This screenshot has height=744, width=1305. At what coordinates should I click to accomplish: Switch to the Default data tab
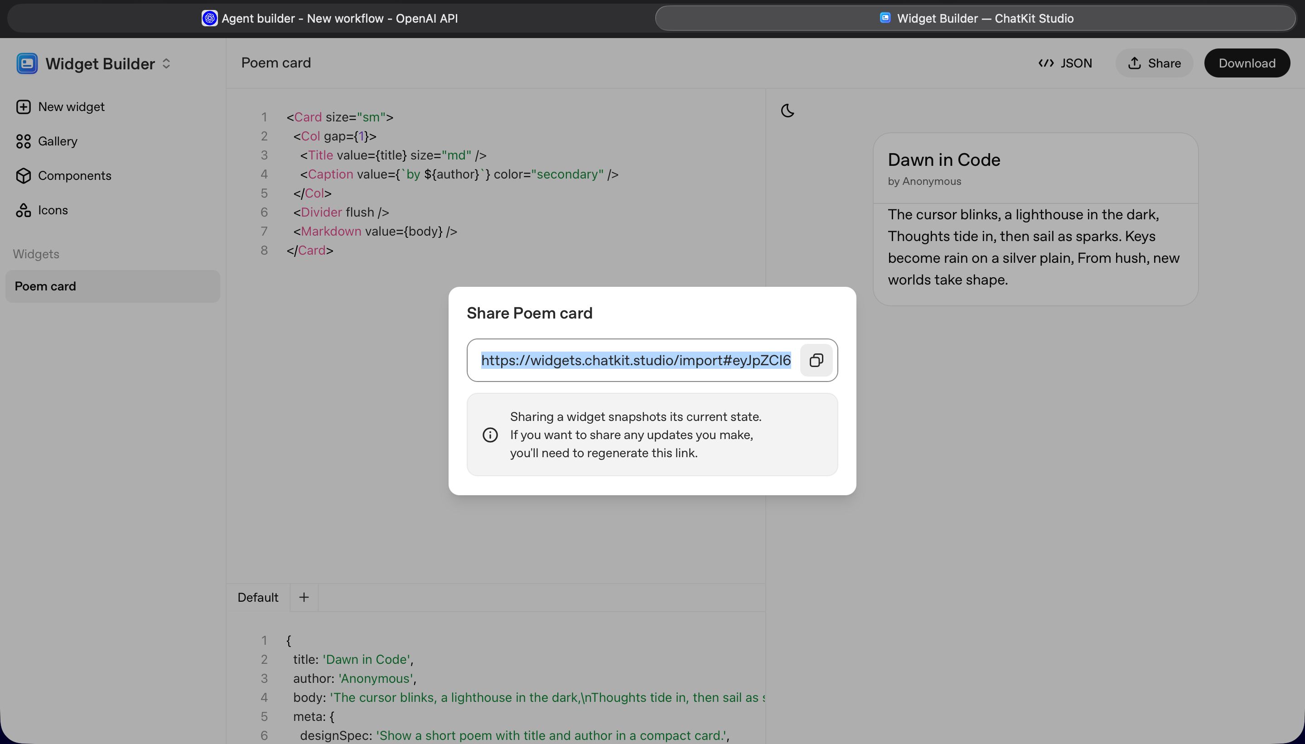point(257,597)
